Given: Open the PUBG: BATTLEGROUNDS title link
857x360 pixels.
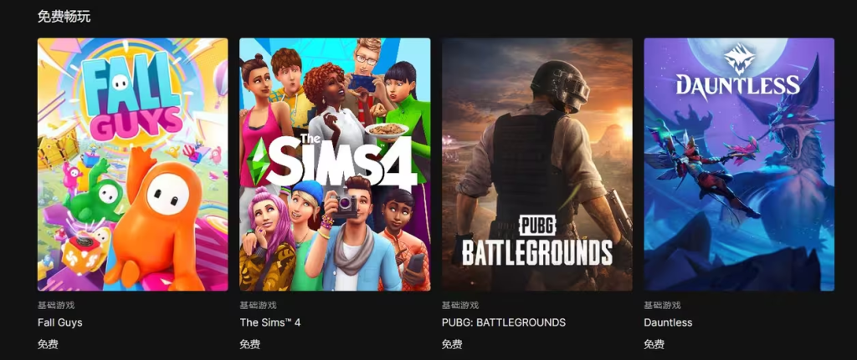Looking at the screenshot, I should click(503, 322).
